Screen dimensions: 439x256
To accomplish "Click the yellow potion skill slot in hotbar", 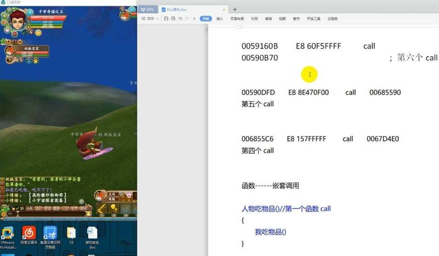I will 114,209.
